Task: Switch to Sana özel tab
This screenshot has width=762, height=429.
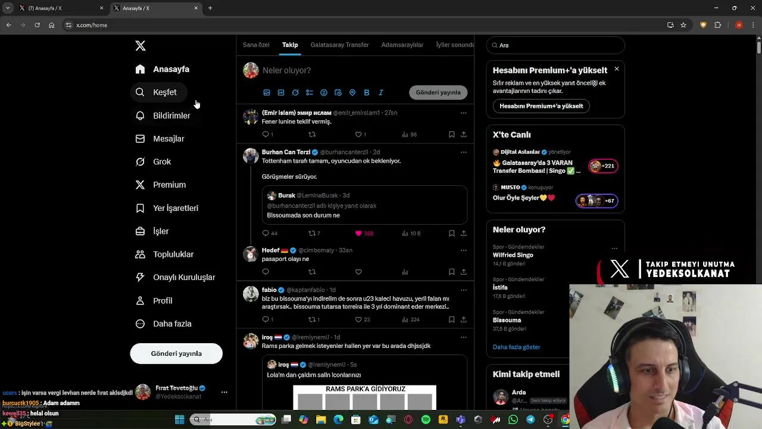Action: pyautogui.click(x=256, y=45)
